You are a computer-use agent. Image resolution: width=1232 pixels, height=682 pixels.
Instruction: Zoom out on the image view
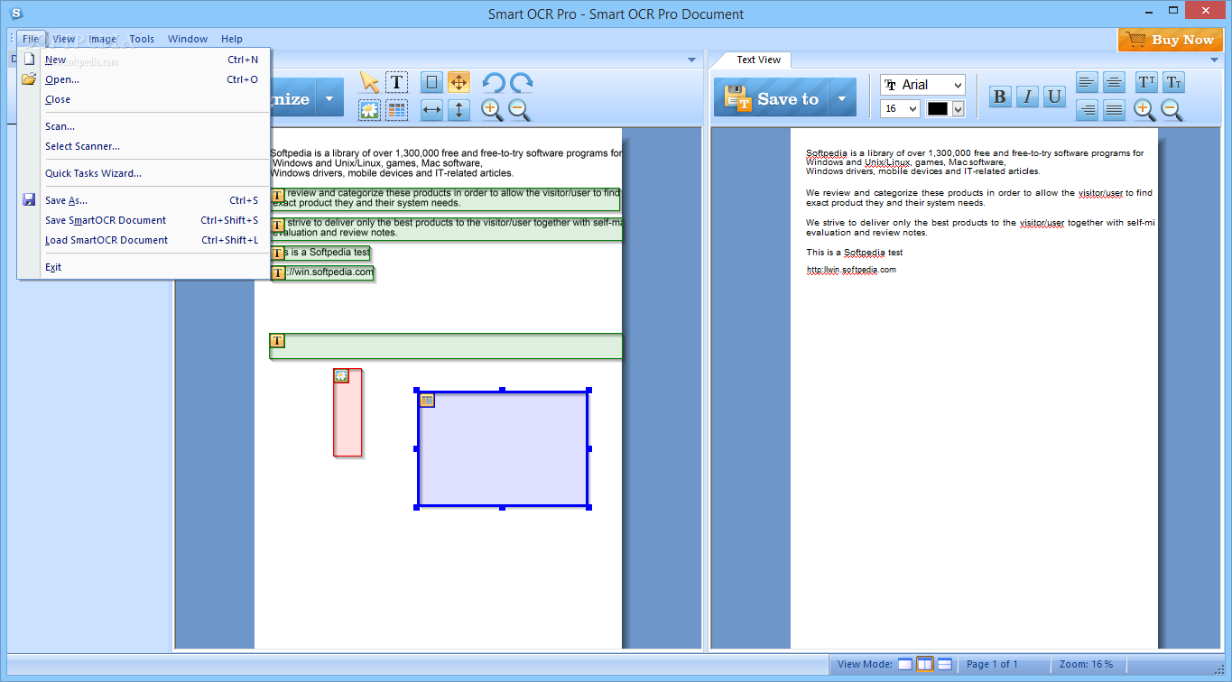519,110
